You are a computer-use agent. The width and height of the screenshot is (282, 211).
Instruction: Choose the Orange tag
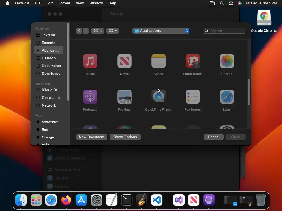tap(48, 137)
